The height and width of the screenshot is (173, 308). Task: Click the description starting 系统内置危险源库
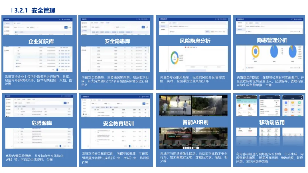(x=35, y=158)
